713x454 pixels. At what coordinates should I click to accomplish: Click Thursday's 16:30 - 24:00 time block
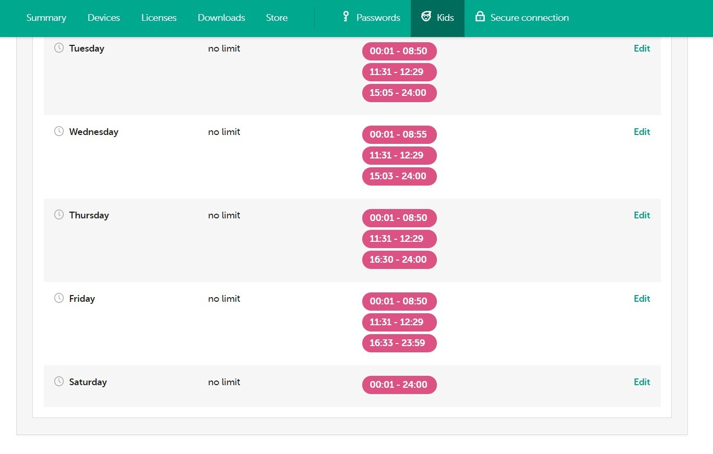point(399,260)
